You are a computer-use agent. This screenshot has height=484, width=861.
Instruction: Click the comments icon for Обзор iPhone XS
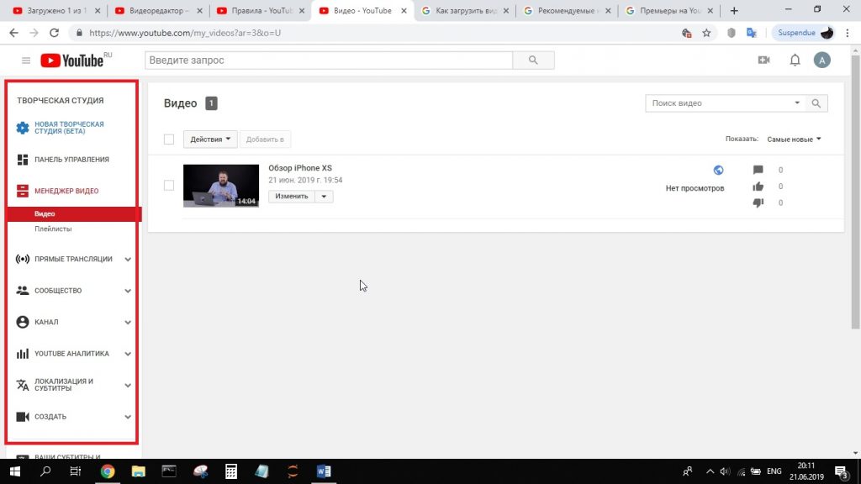tap(758, 170)
